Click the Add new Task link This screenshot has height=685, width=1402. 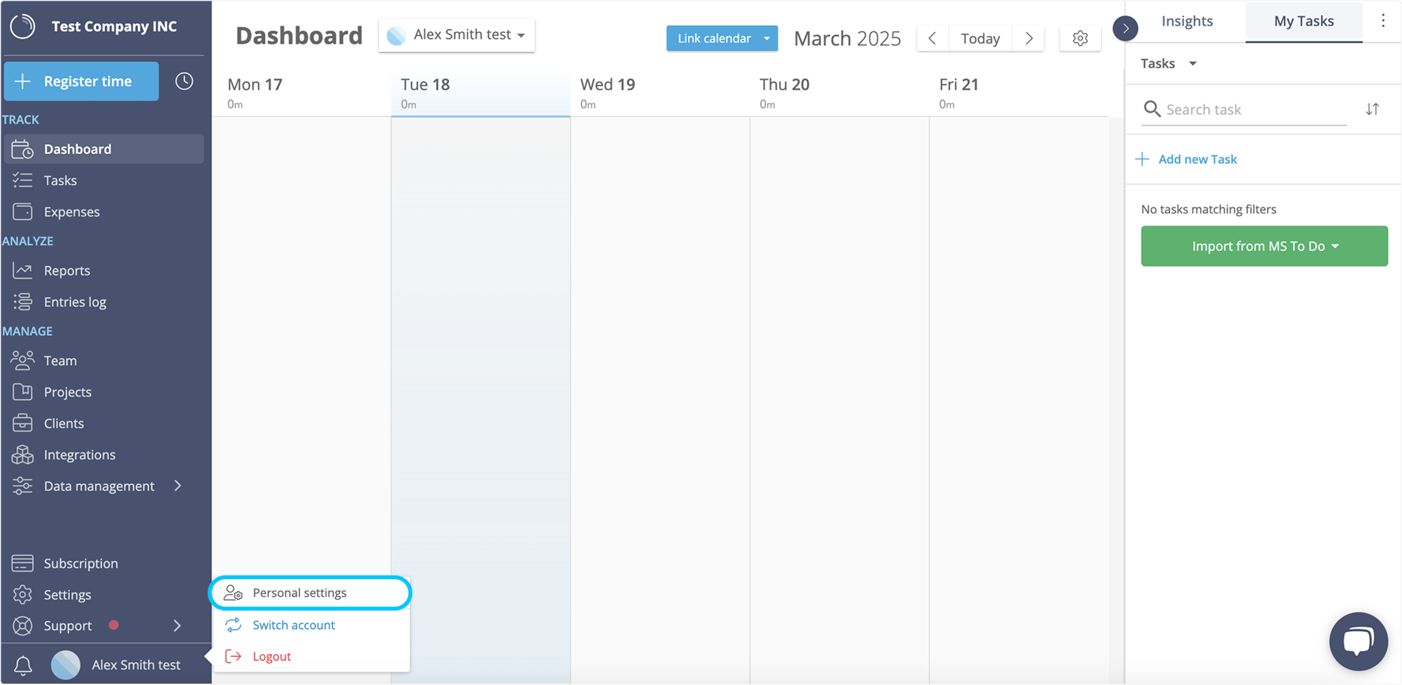click(1197, 159)
